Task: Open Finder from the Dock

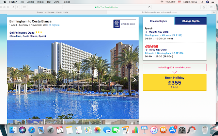Action: click(13, 130)
